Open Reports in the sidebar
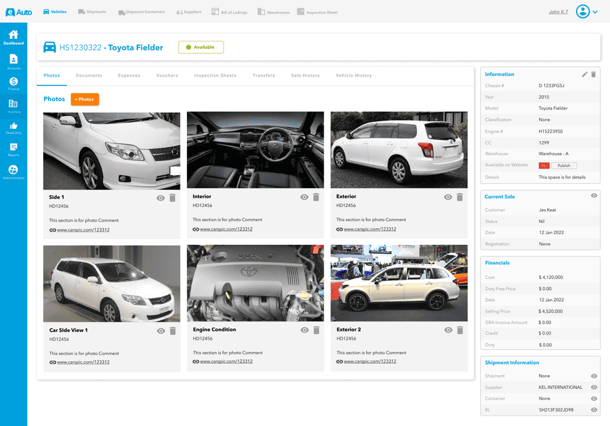 coord(13,149)
